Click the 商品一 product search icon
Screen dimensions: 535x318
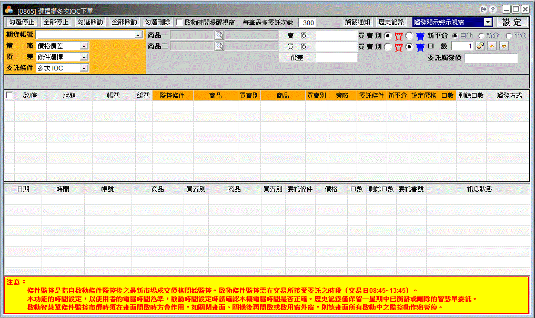tap(219, 35)
